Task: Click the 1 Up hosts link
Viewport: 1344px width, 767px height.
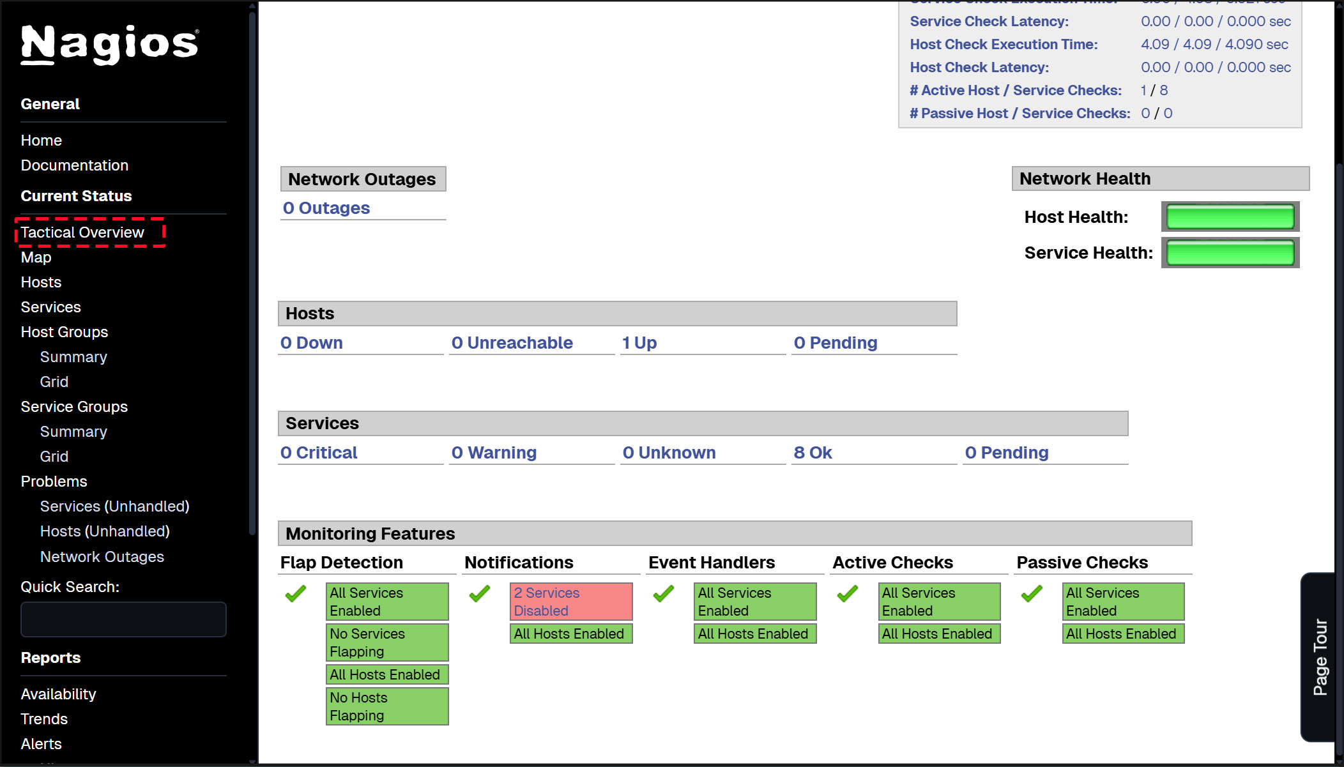Action: [639, 343]
